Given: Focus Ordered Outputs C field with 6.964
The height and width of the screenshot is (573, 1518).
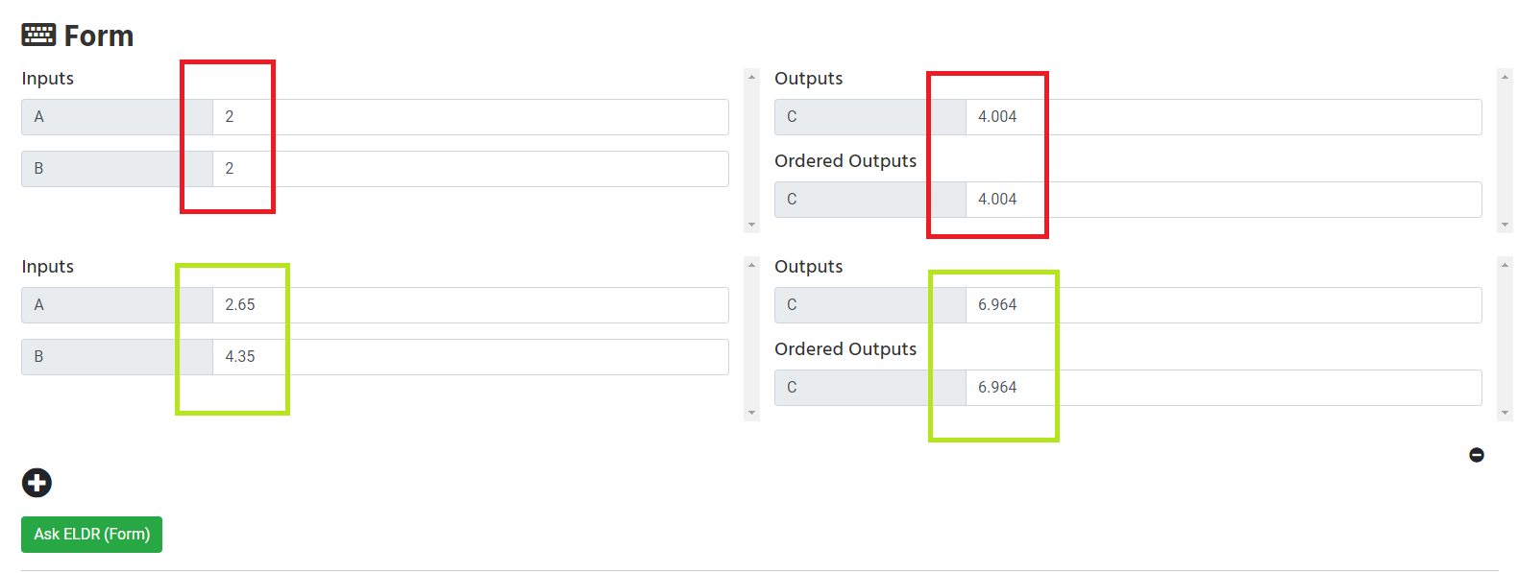Looking at the screenshot, I should tap(1223, 388).
